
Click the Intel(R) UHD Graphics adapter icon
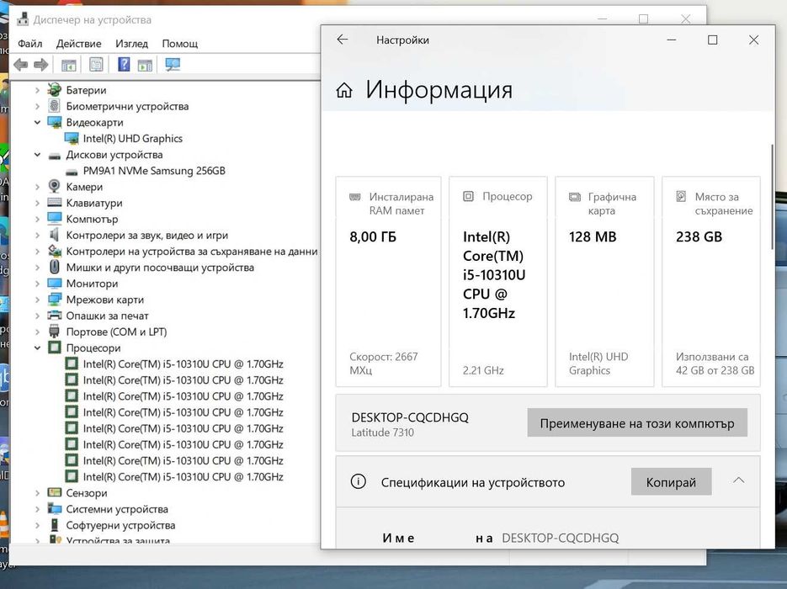72,138
